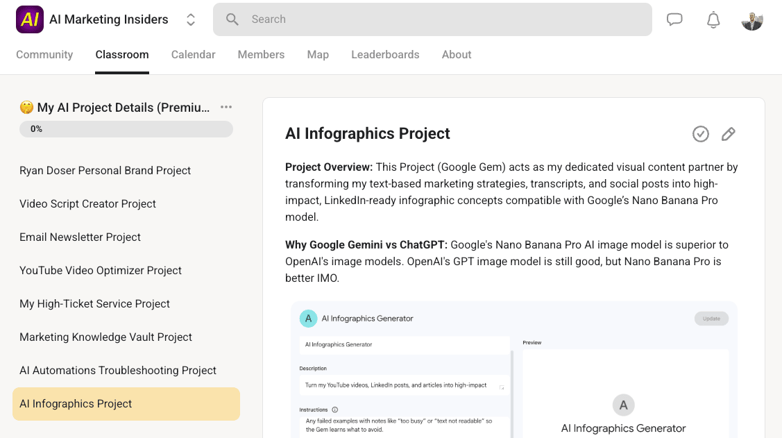Click the magnifying glass search icon

point(232,19)
